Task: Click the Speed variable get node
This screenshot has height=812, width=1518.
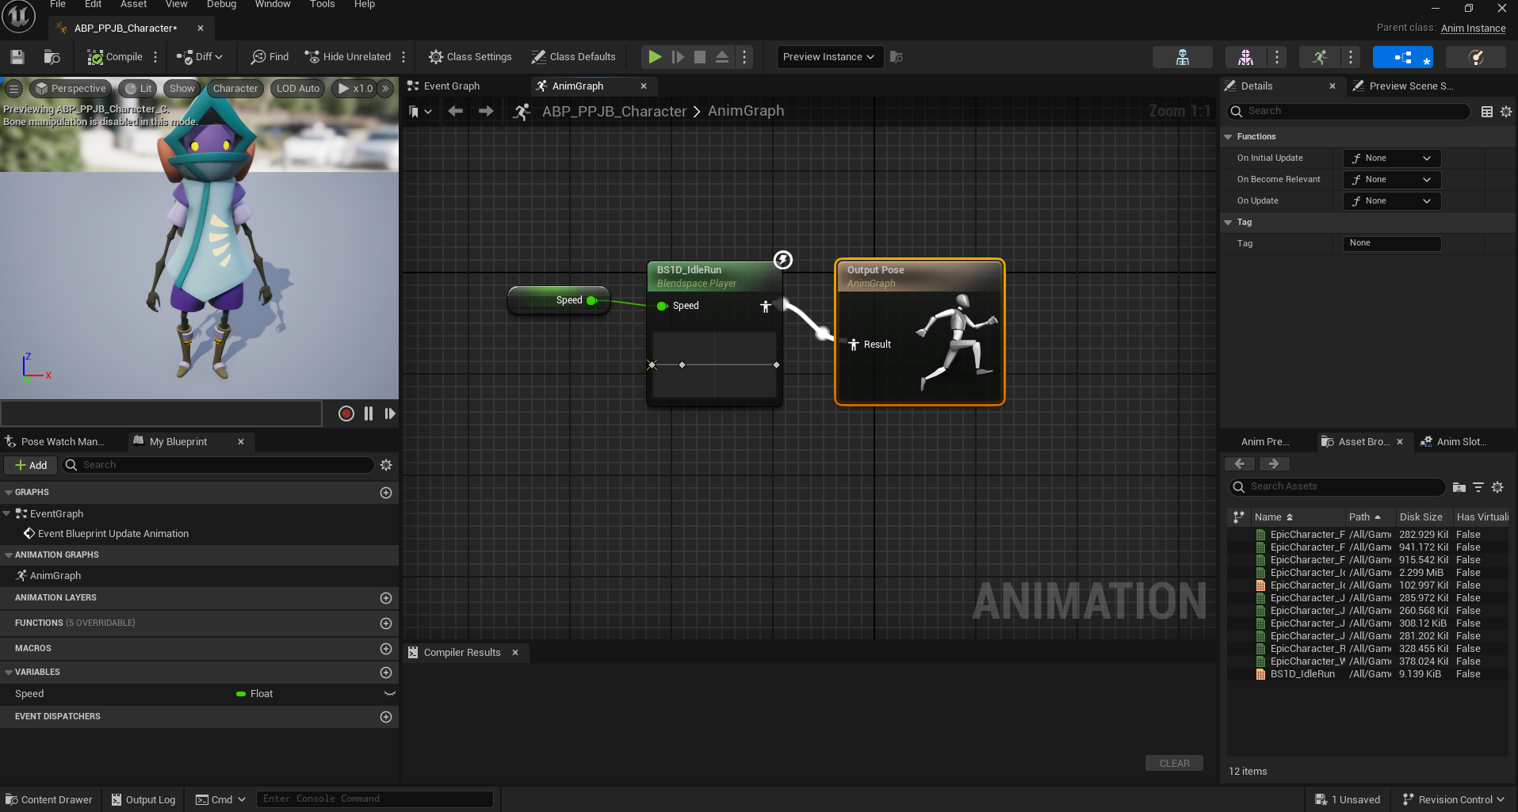Action: pos(559,300)
